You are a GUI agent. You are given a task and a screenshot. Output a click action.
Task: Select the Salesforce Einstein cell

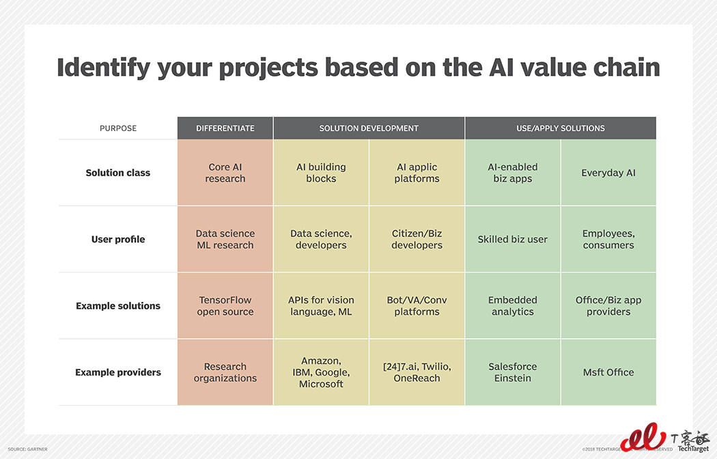(513, 372)
